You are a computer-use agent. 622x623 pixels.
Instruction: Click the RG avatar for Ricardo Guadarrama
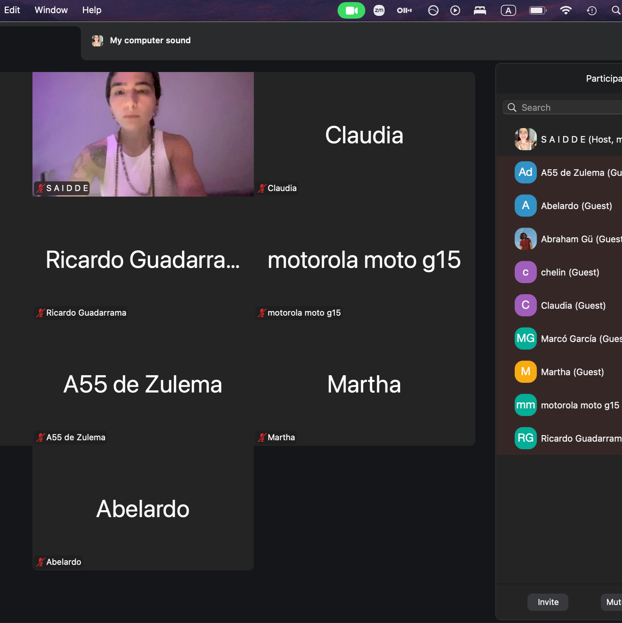point(525,438)
